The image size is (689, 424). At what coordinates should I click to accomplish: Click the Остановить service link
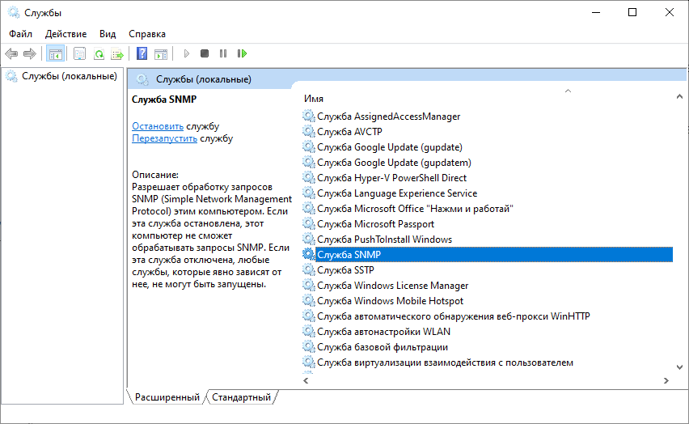(x=158, y=126)
